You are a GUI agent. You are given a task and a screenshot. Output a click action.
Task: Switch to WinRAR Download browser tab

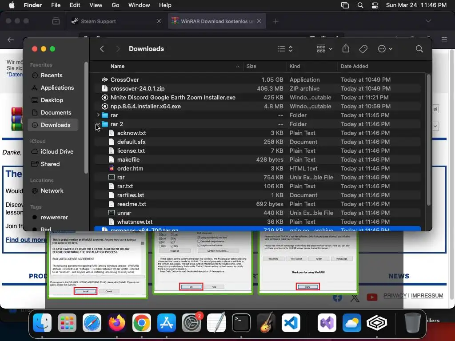pos(217,21)
